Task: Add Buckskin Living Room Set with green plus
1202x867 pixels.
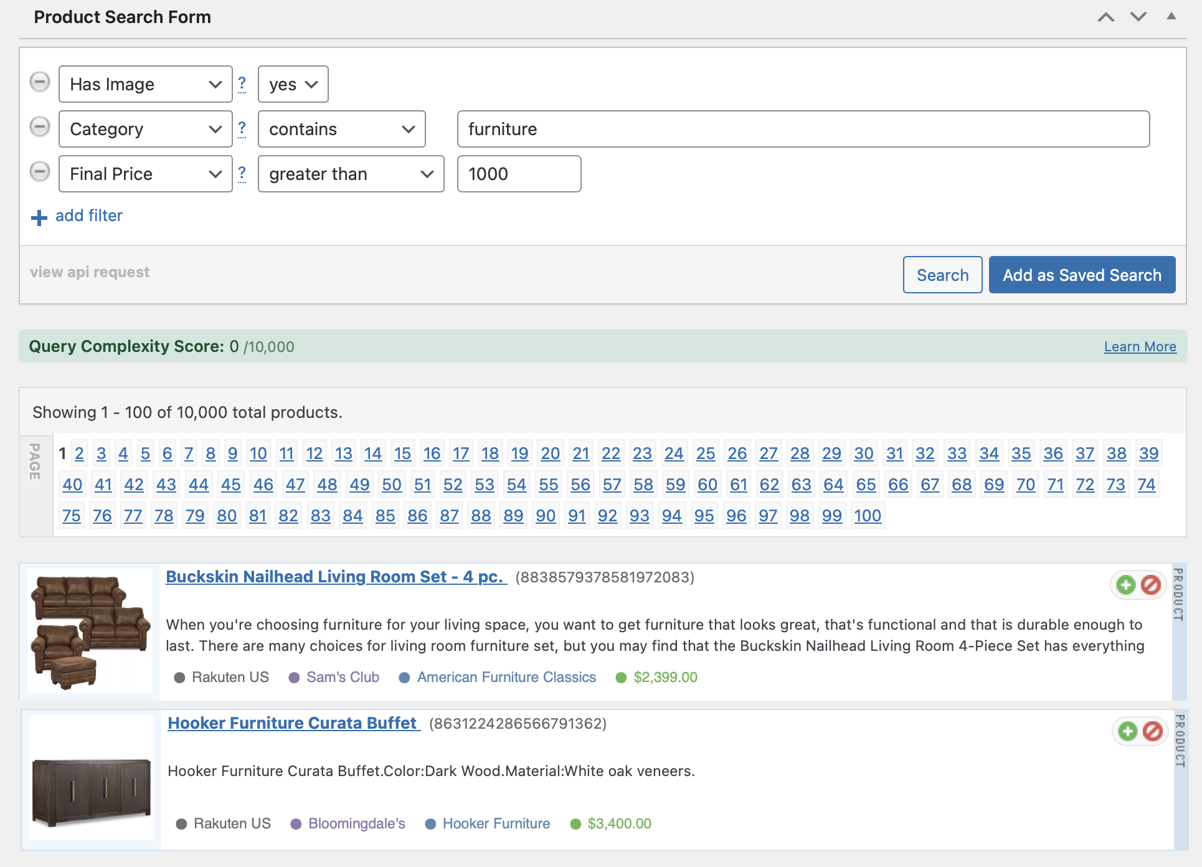Action: (x=1125, y=585)
